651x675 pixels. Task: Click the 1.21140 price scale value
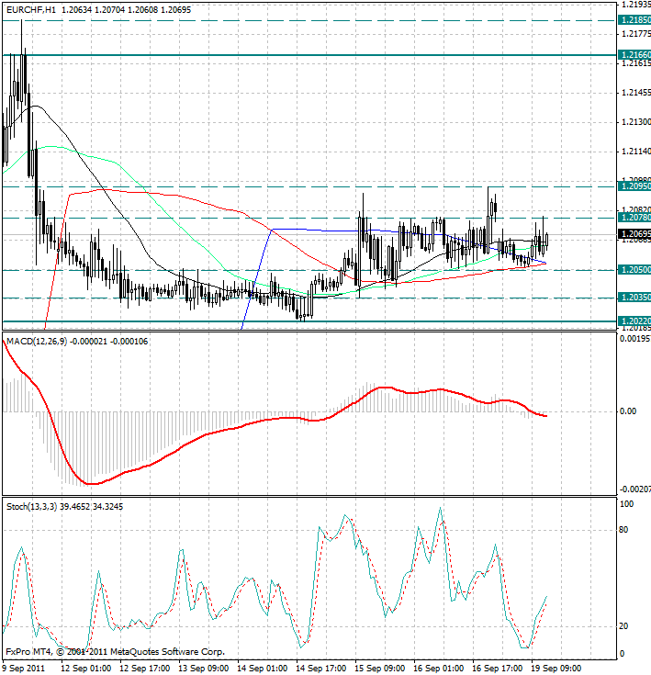click(x=636, y=152)
